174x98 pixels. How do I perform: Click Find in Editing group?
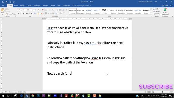156,9
